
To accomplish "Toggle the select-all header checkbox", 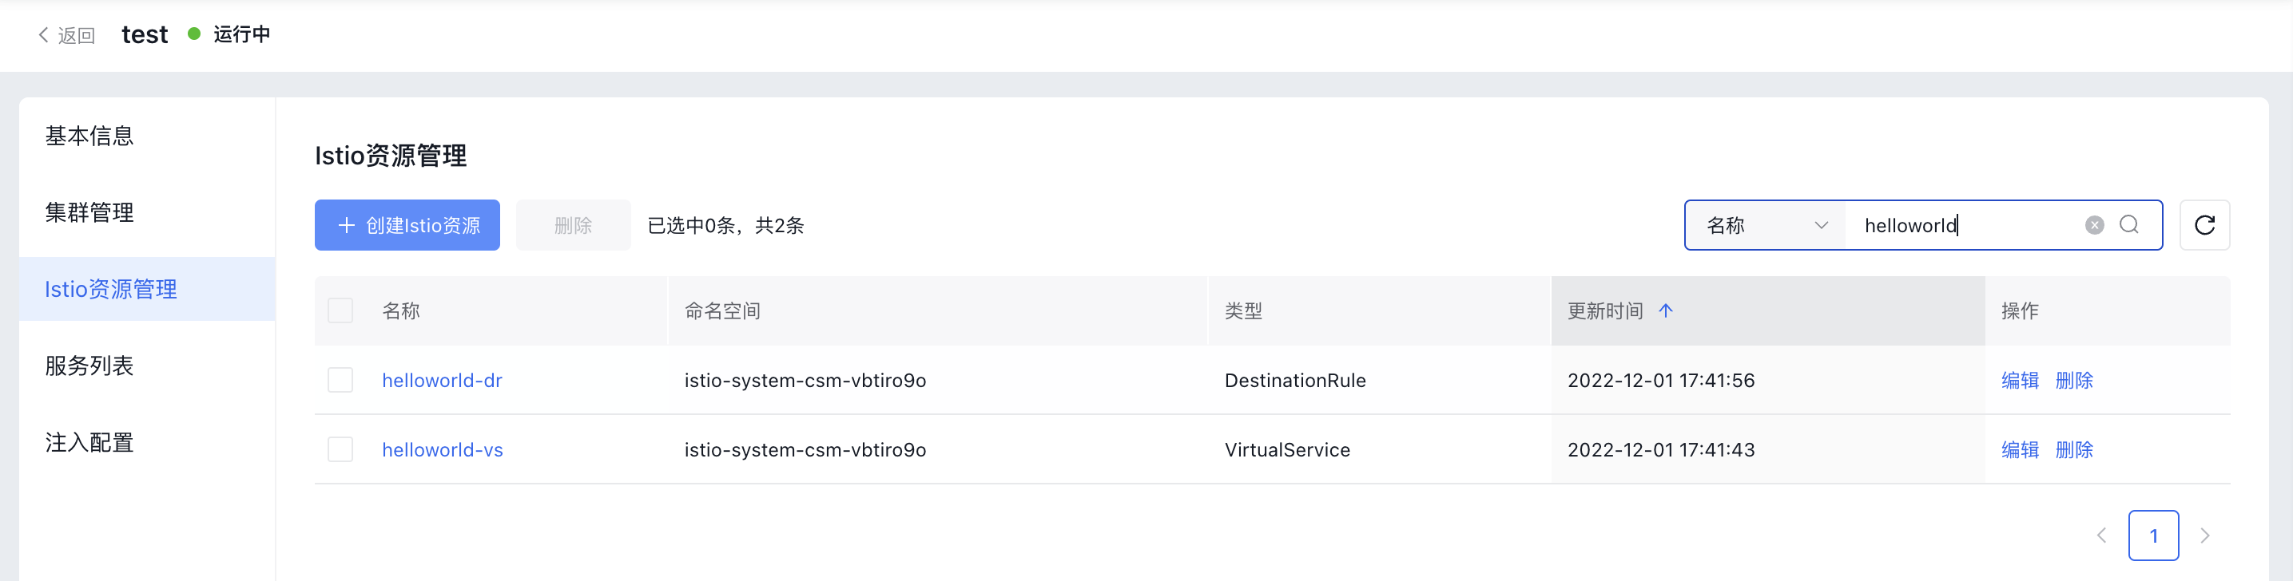I will point(340,310).
